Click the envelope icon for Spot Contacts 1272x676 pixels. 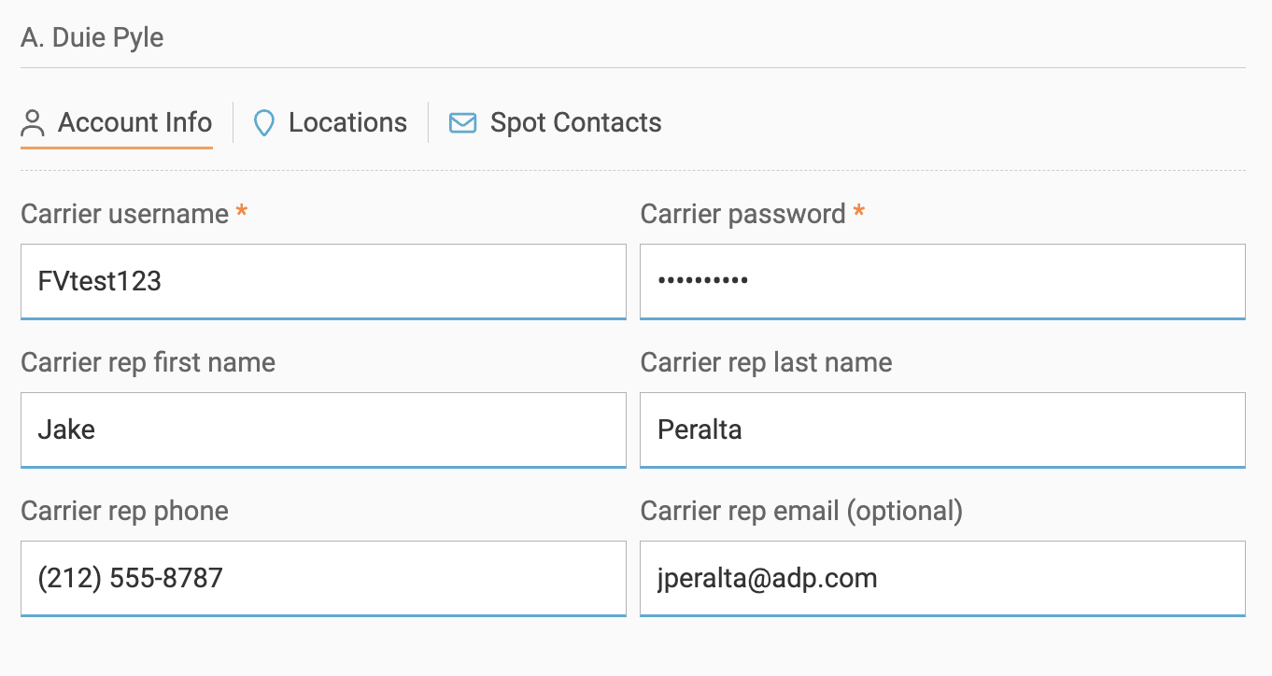462,123
